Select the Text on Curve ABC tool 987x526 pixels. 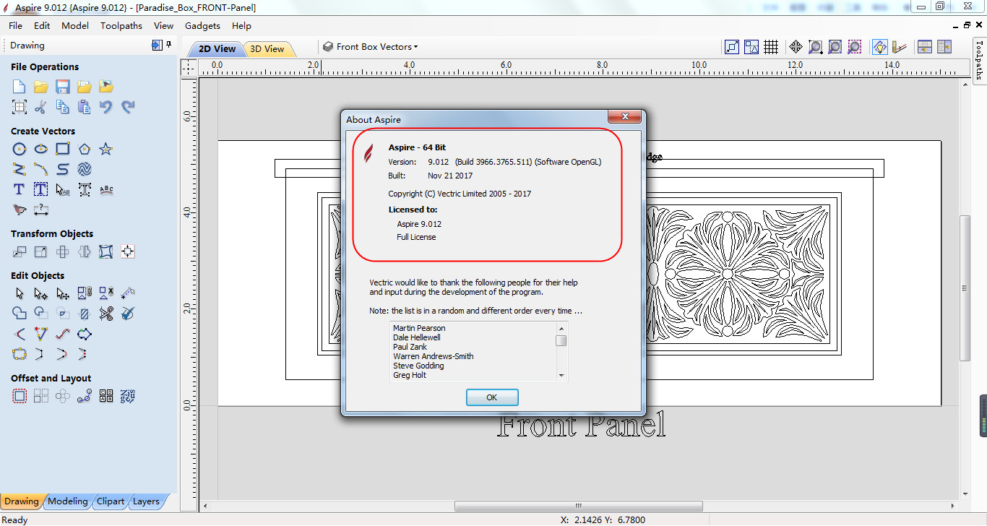[x=106, y=189]
